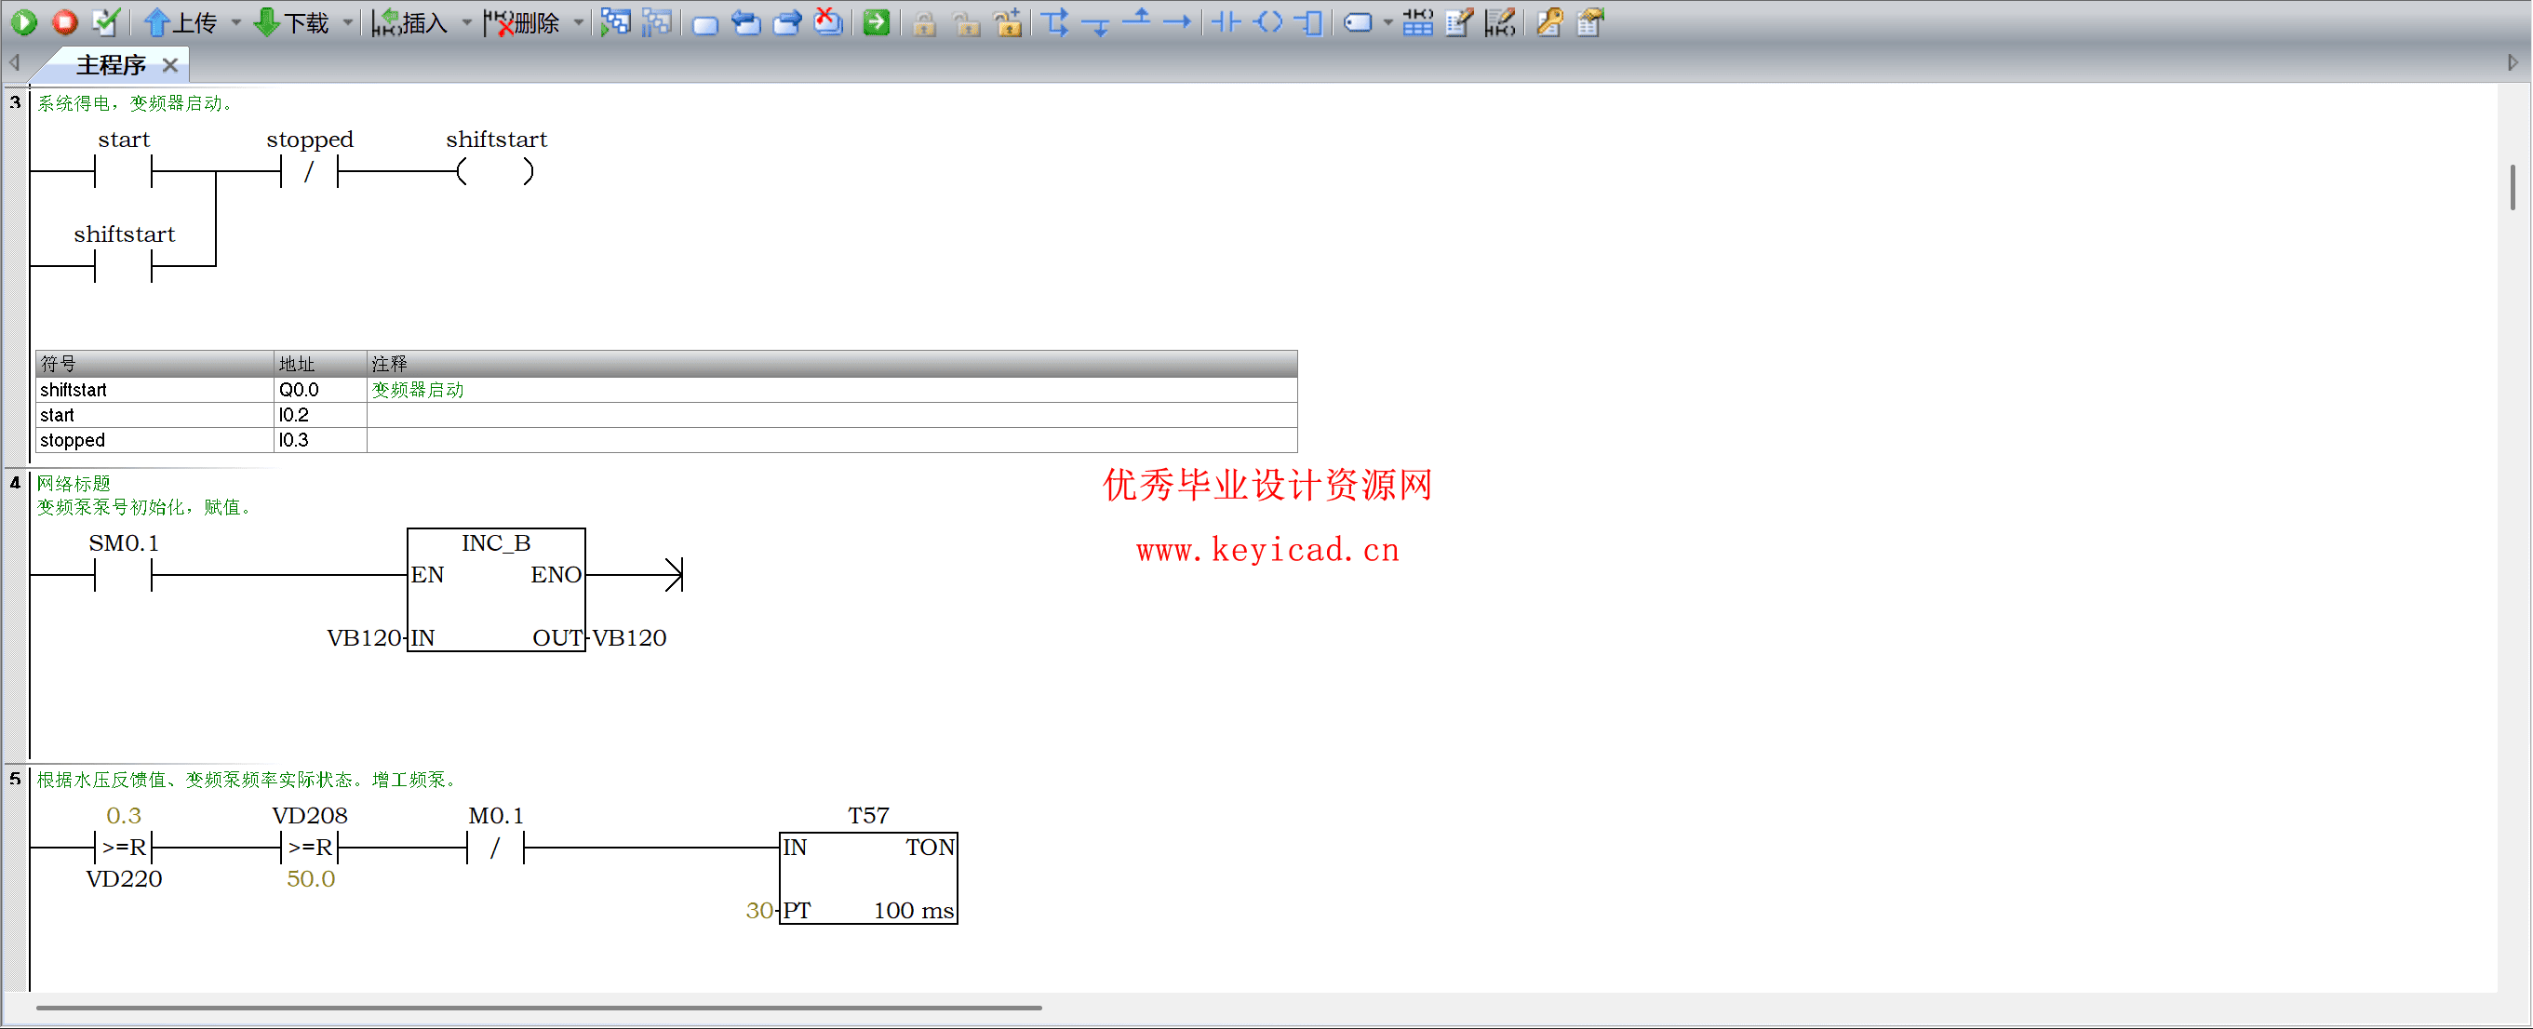Insert a coil instruction icon
This screenshot has height=1029, width=2533.
(x=1268, y=21)
